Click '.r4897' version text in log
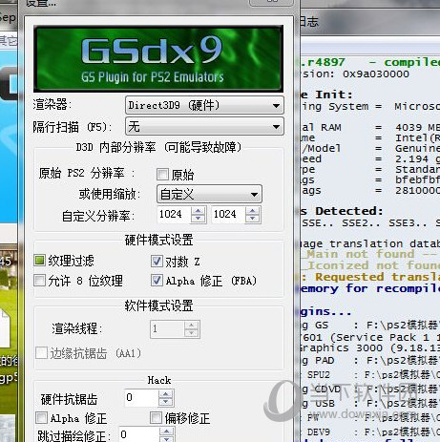The image size is (440, 442). coord(323,62)
